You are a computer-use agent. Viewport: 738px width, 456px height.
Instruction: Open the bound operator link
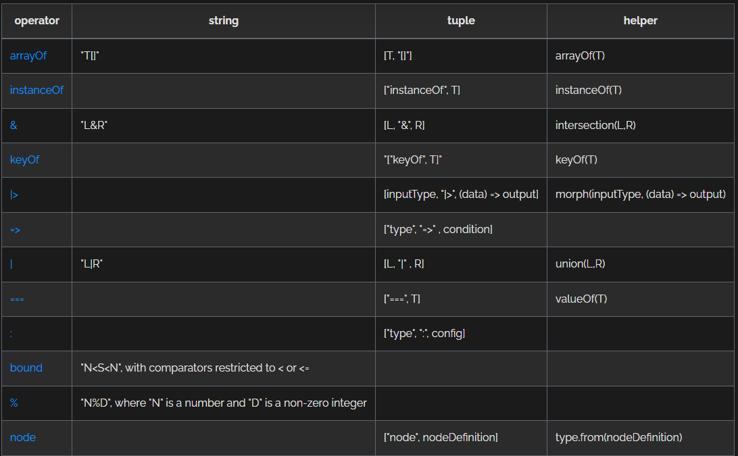26,368
